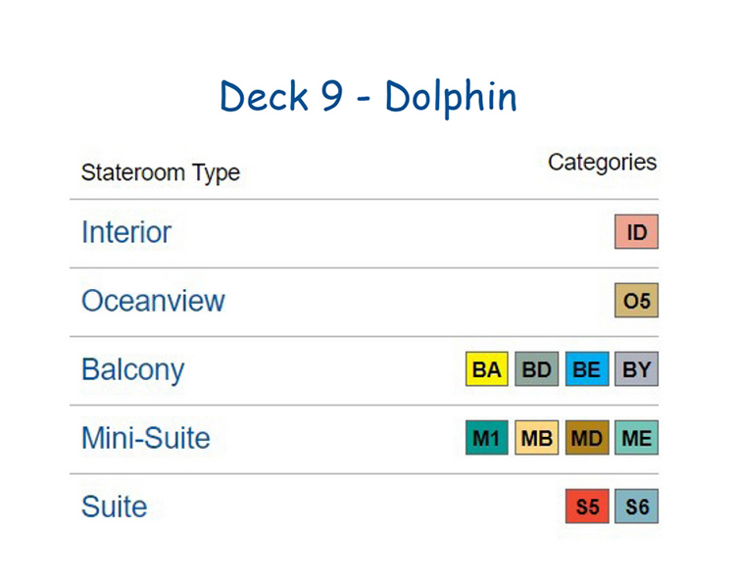Select the brown MD mini-suite category
735x580 pixels.
coord(587,438)
